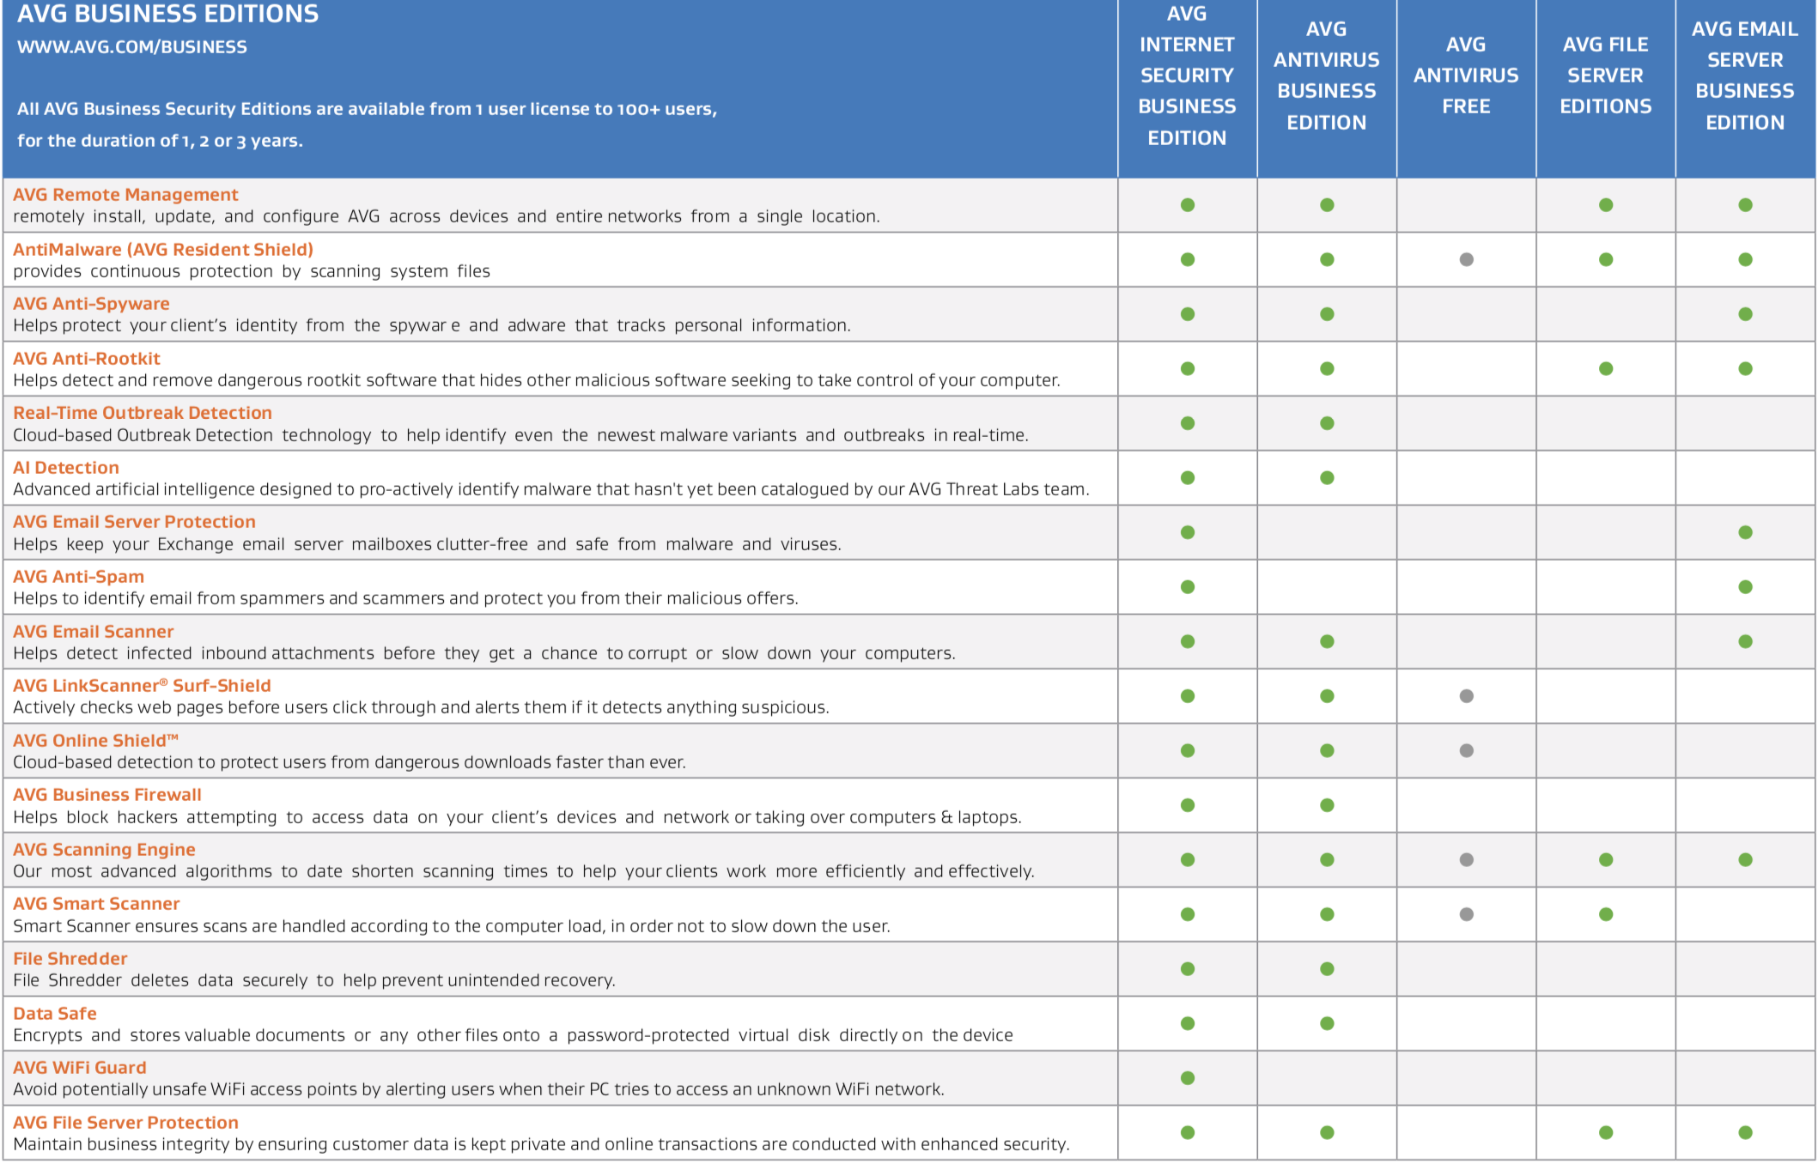This screenshot has height=1164, width=1818.
Task: Click gray Smart Scanner dot under AntiVirus Free
Action: 1467,914
